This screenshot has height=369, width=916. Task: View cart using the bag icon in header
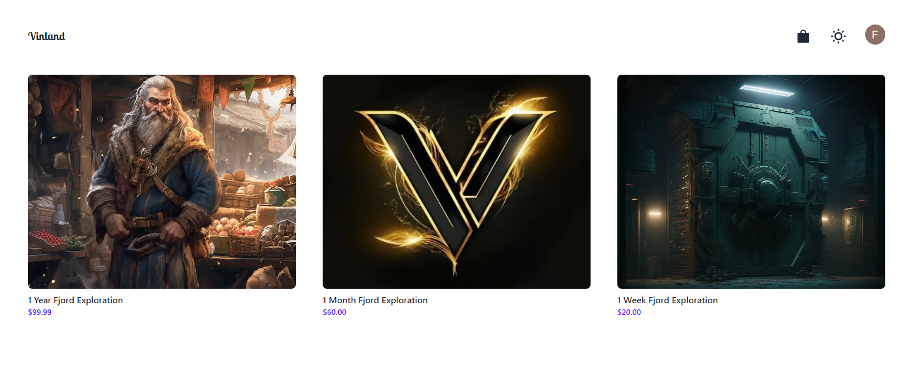(803, 36)
